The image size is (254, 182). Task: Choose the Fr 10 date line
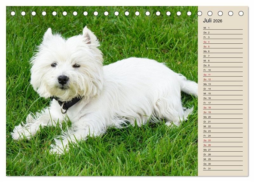point(222,70)
